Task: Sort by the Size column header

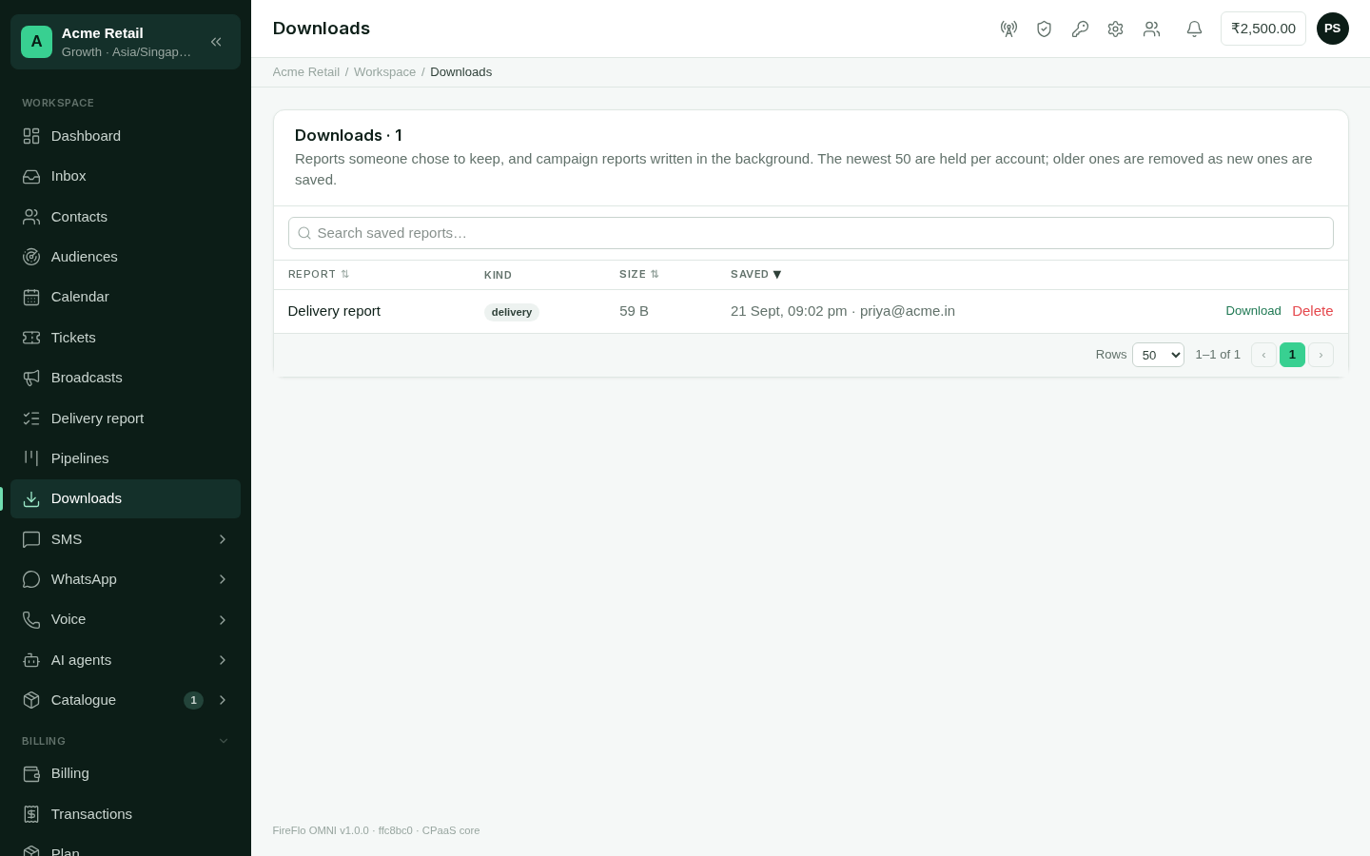Action: point(639,274)
